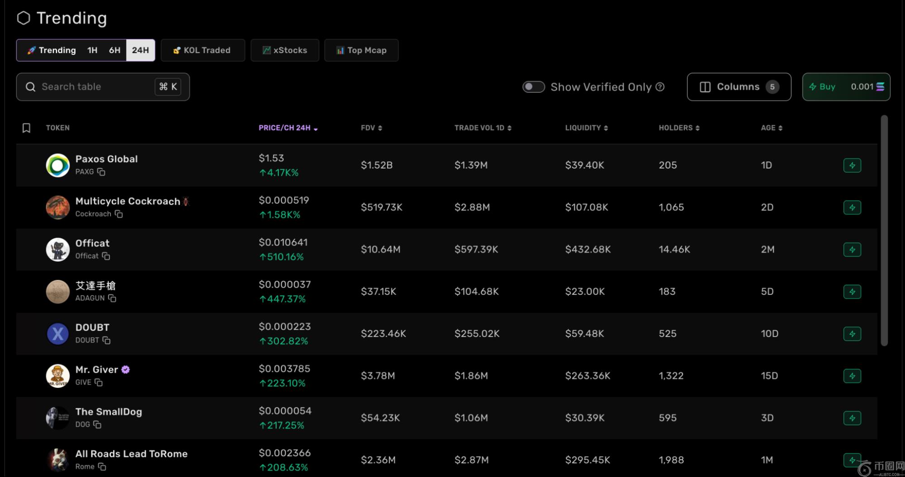Open the Columns selector dropdown
This screenshot has height=477, width=905.
pos(738,87)
